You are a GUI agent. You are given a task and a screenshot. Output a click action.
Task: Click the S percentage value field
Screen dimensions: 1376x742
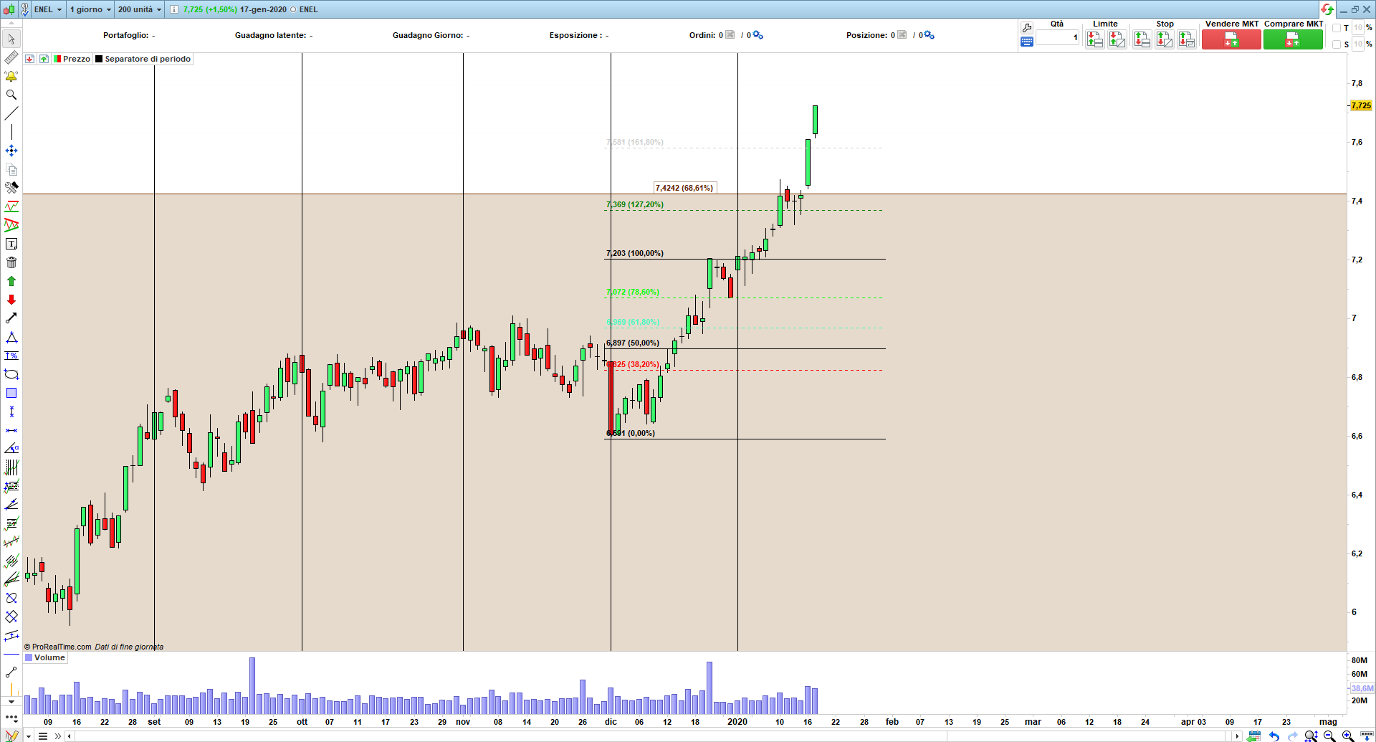pos(1357,44)
